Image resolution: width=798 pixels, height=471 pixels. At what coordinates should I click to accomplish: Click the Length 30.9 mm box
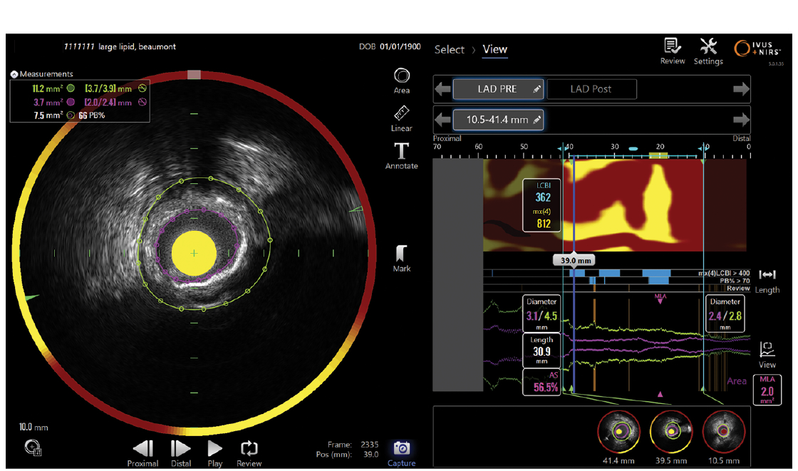pos(542,351)
